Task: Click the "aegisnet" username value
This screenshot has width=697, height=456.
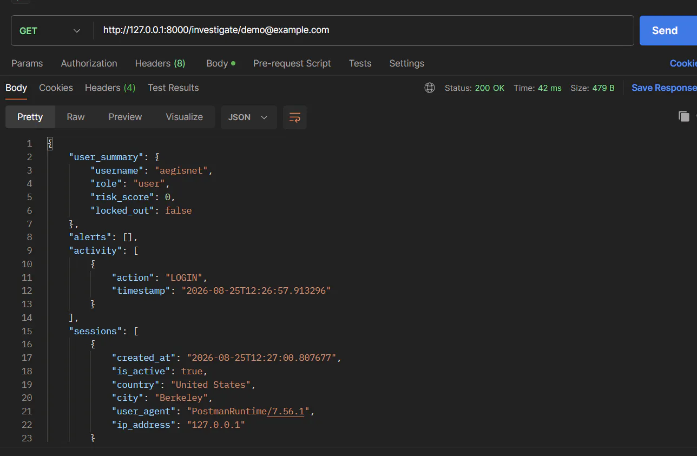Action: (181, 170)
